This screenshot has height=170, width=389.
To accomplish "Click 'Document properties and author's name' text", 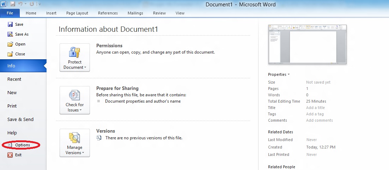I will click(143, 101).
